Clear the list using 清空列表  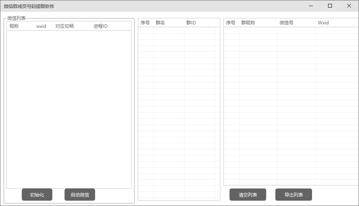(x=248, y=195)
